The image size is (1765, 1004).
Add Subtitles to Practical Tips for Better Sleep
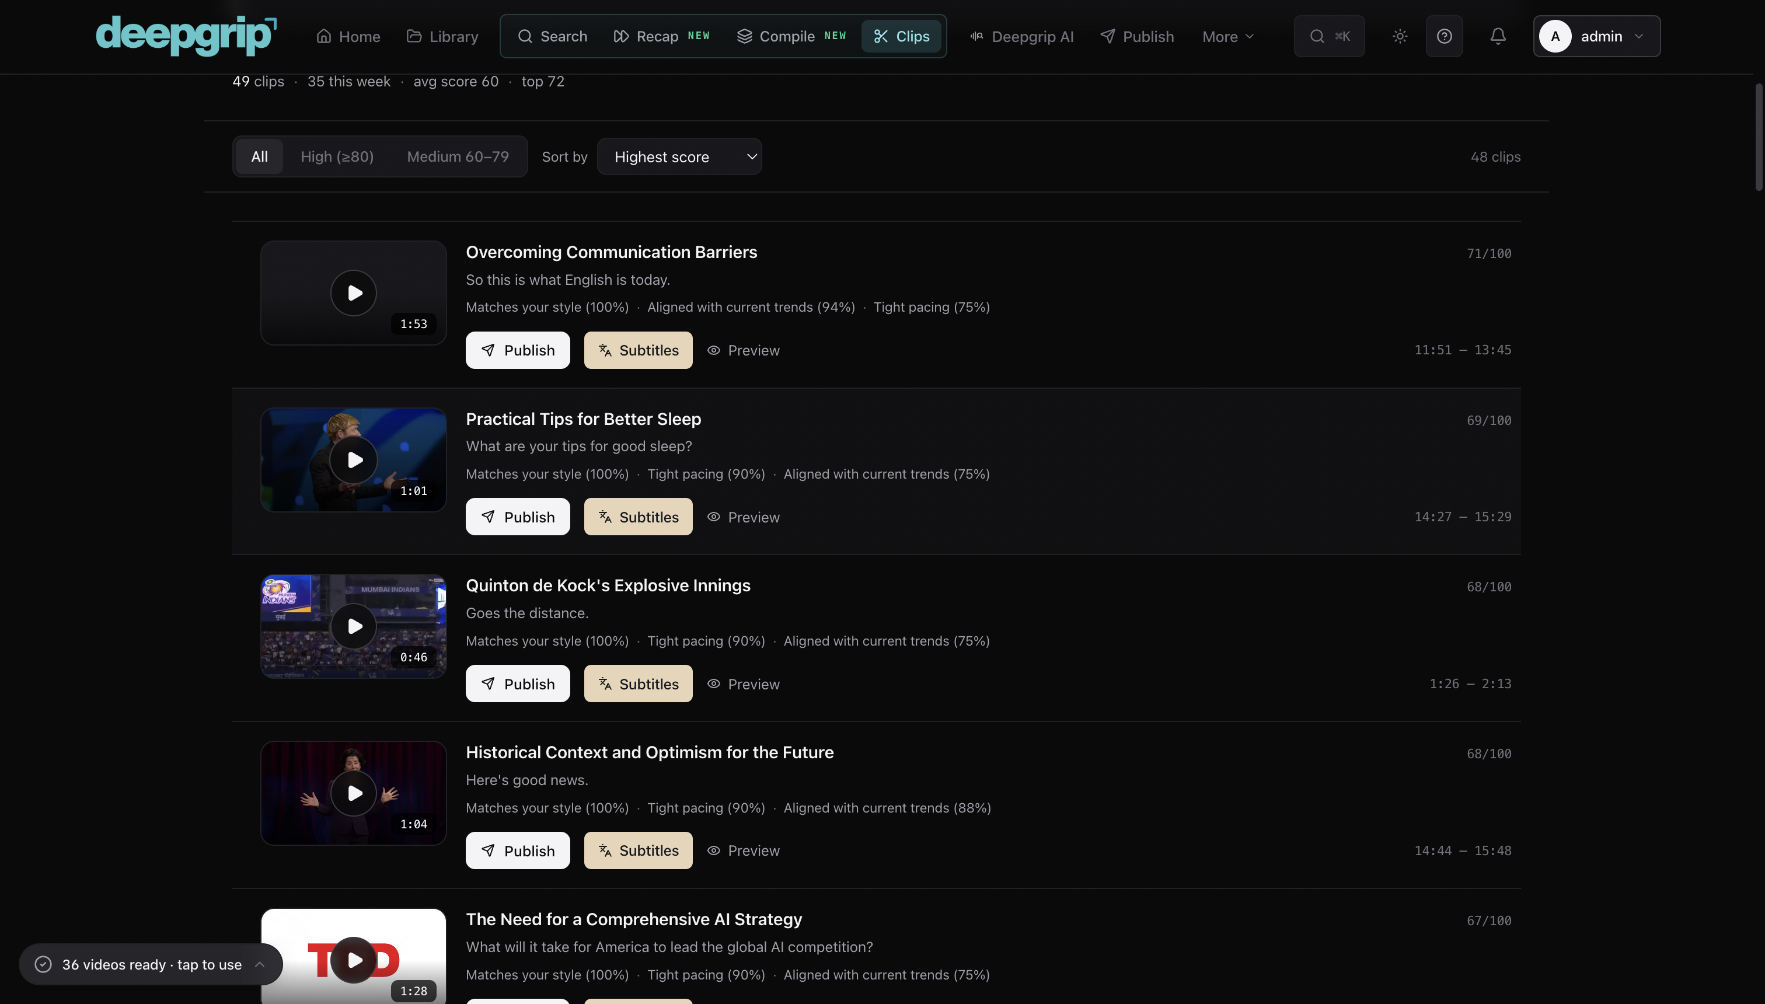pos(639,517)
